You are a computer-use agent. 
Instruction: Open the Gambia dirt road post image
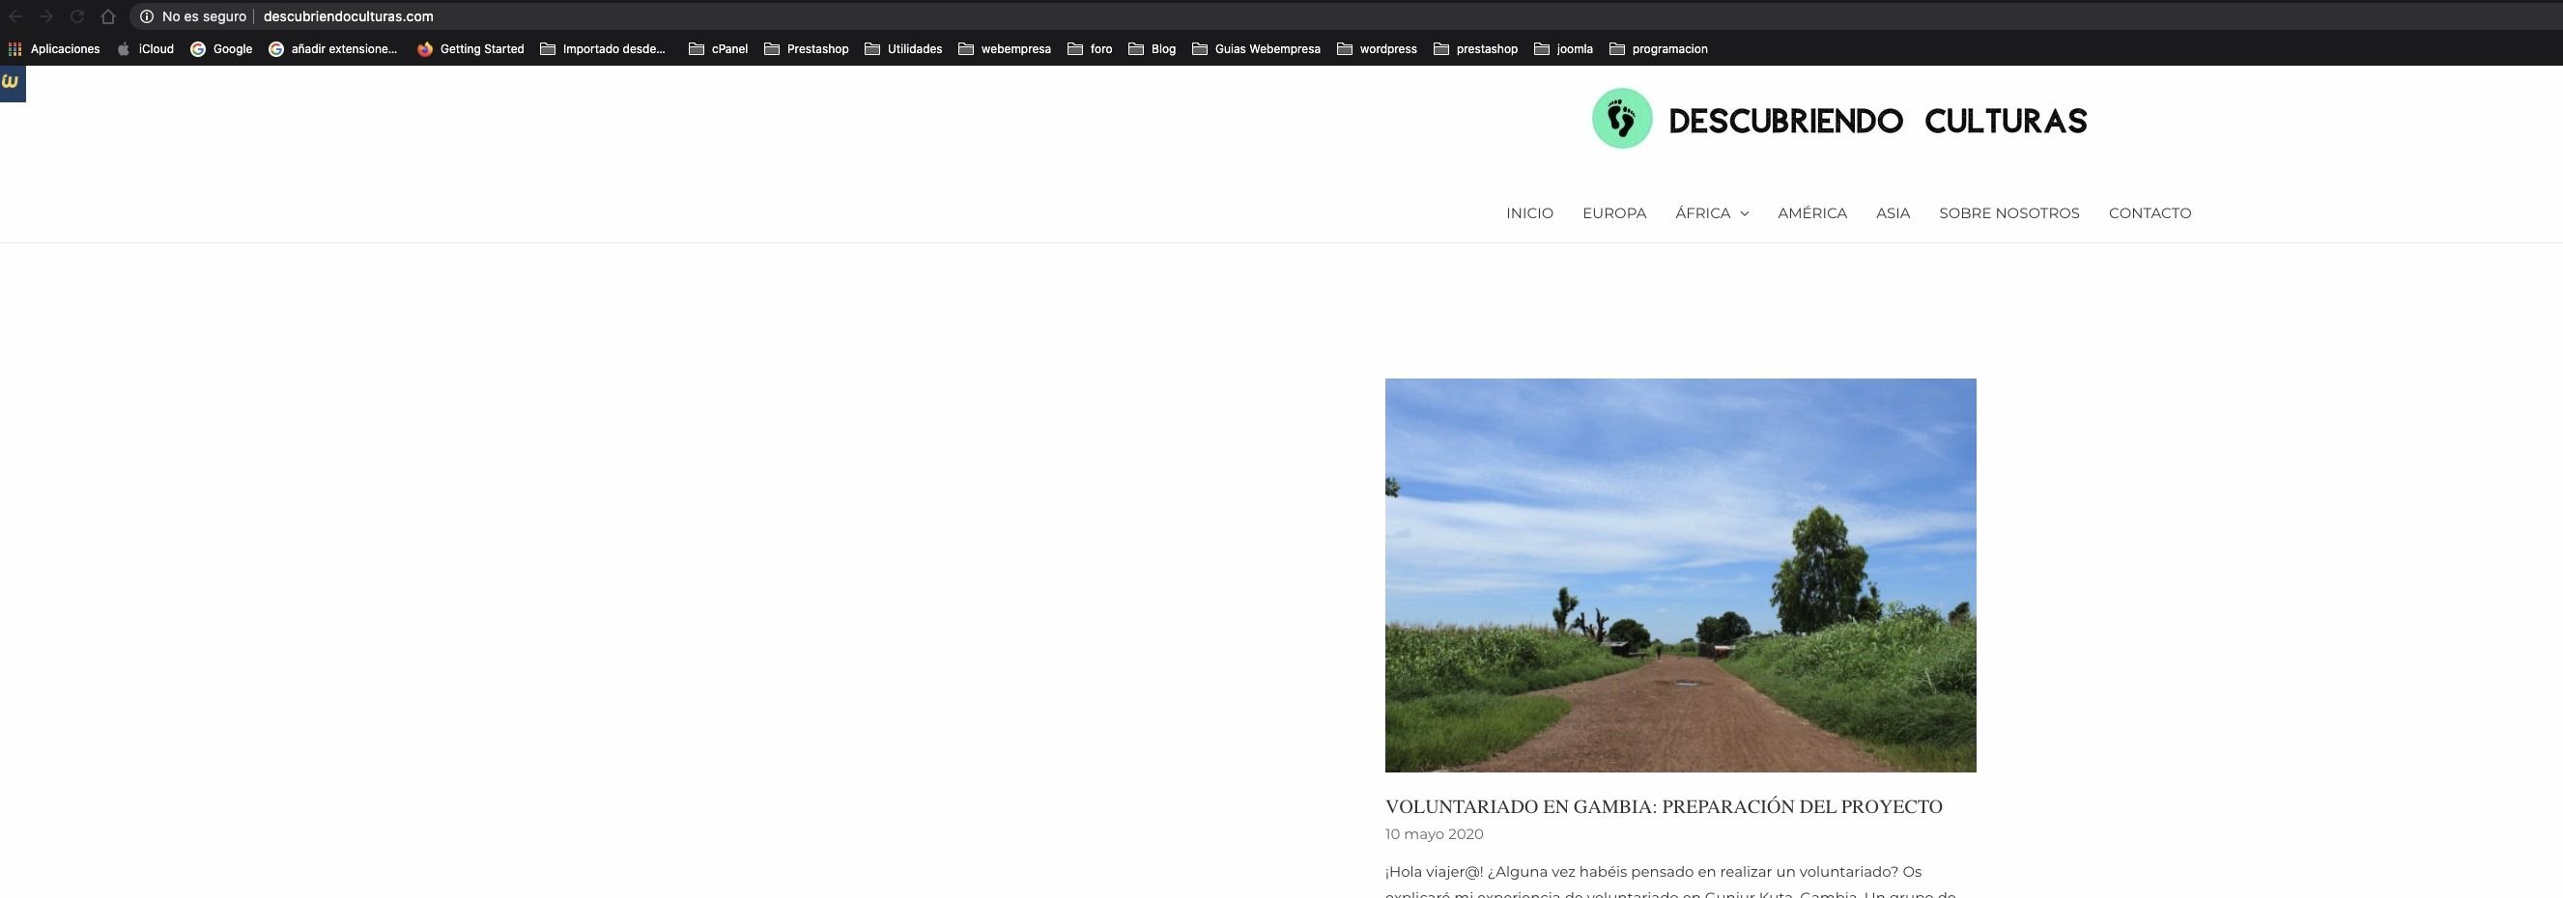click(1680, 575)
